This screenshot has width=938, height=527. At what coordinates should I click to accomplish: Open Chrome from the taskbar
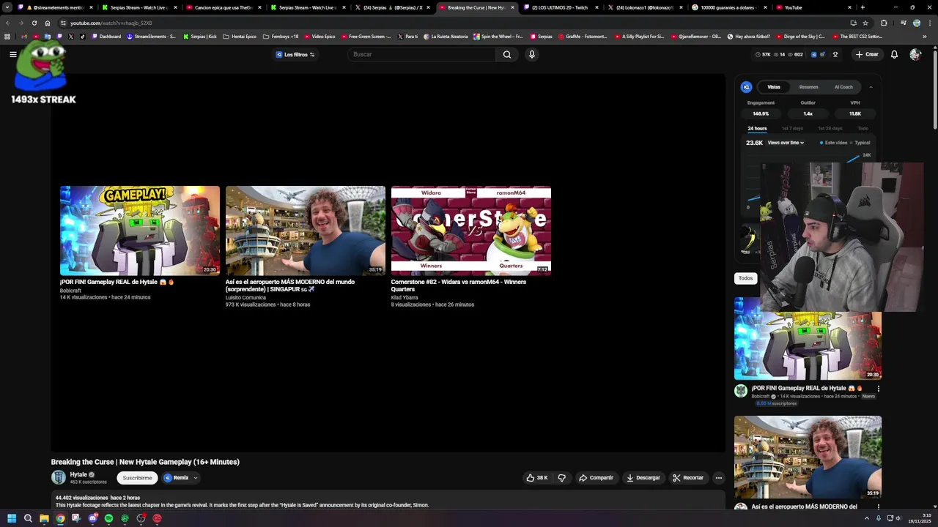[60, 518]
